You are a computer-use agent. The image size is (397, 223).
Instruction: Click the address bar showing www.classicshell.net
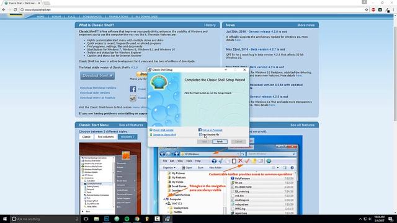(x=192, y=10)
